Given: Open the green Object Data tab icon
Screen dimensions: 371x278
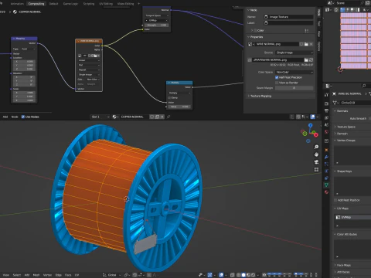Looking at the screenshot, I should (326, 185).
